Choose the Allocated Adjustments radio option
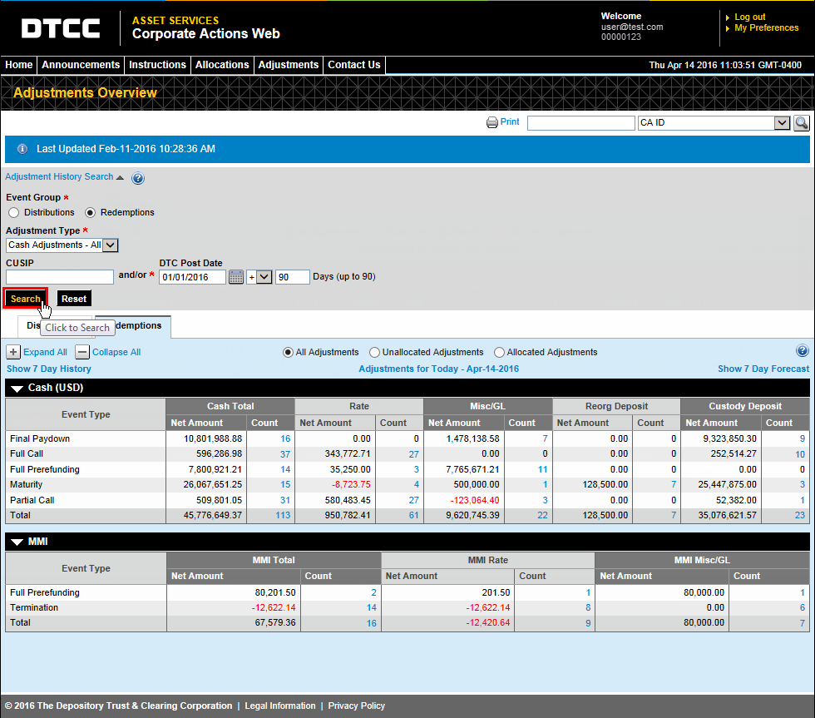 pyautogui.click(x=499, y=353)
